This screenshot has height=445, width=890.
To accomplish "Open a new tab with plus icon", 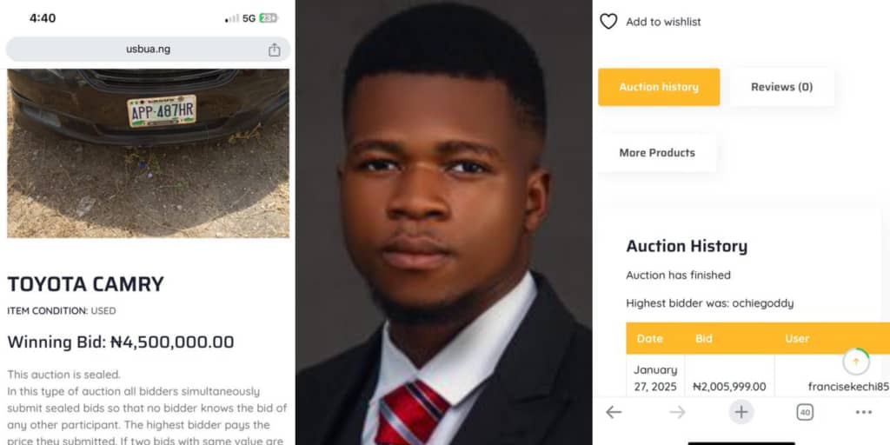I will [x=741, y=412].
